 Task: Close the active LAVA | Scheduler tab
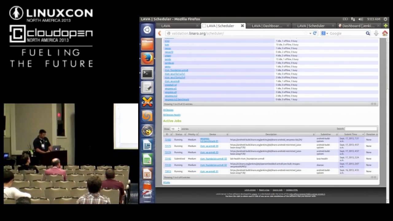click(x=242, y=26)
